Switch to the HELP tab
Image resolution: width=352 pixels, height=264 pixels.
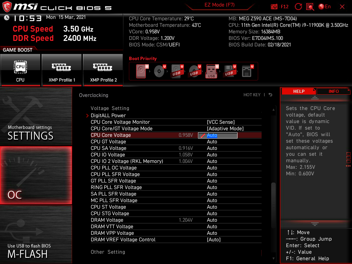pos(299,91)
